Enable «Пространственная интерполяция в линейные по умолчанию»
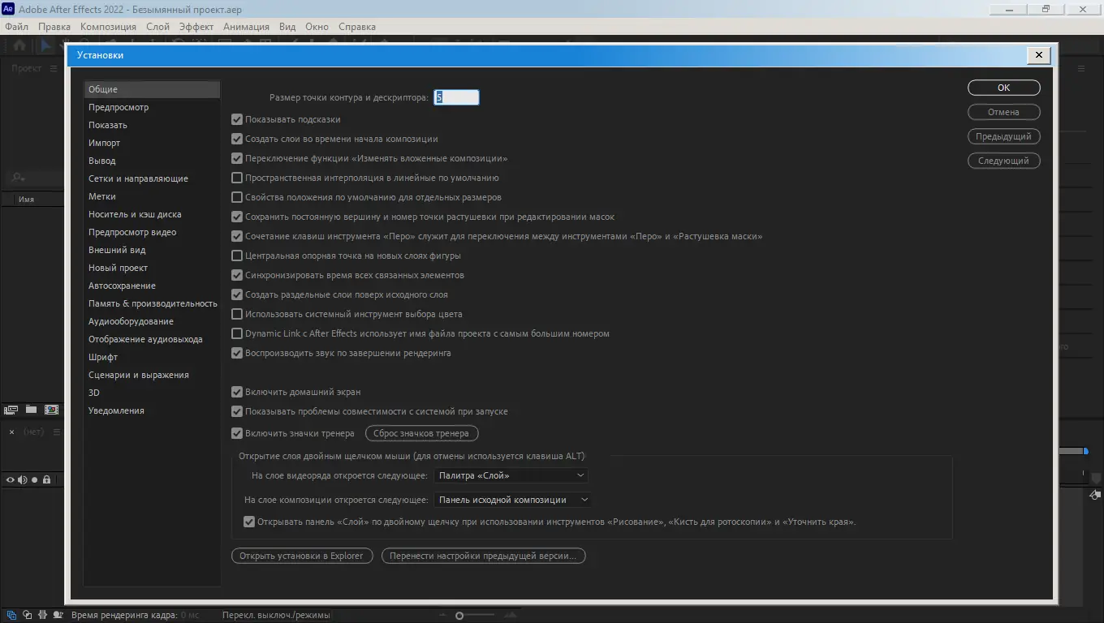 (237, 178)
